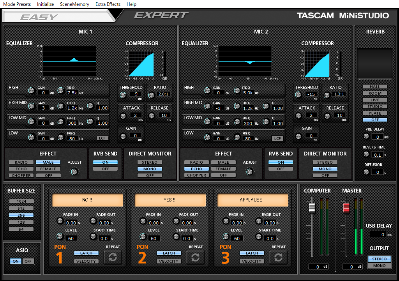The width and height of the screenshot is (399, 281).
Task: Click the Reverb Pre Delay knob
Action: (x=366, y=136)
